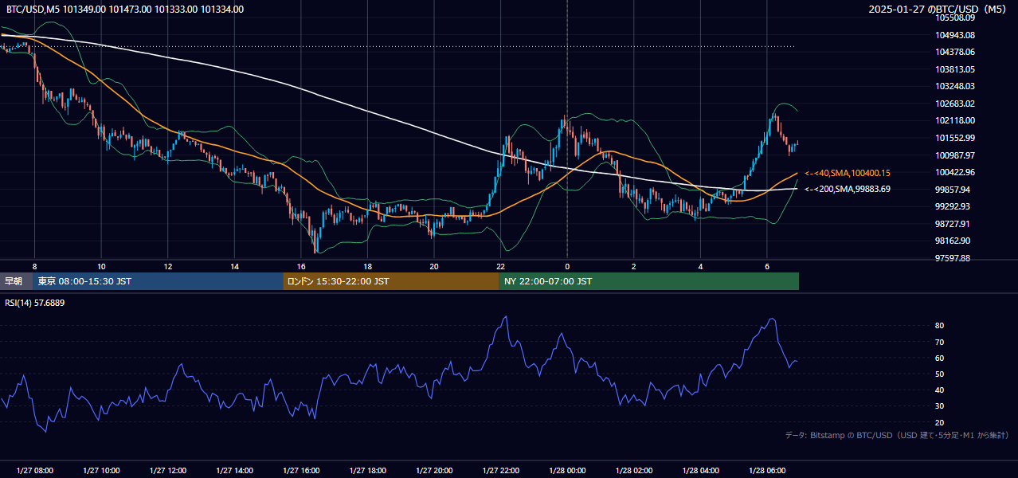Click the hour tick 0 under the price chart
This screenshot has height=478, width=1018.
[567, 266]
